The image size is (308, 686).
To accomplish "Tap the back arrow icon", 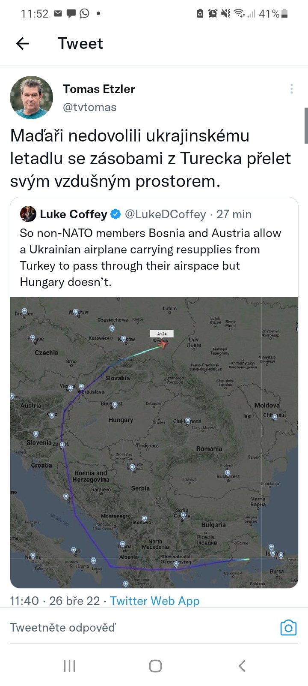I will (23, 43).
